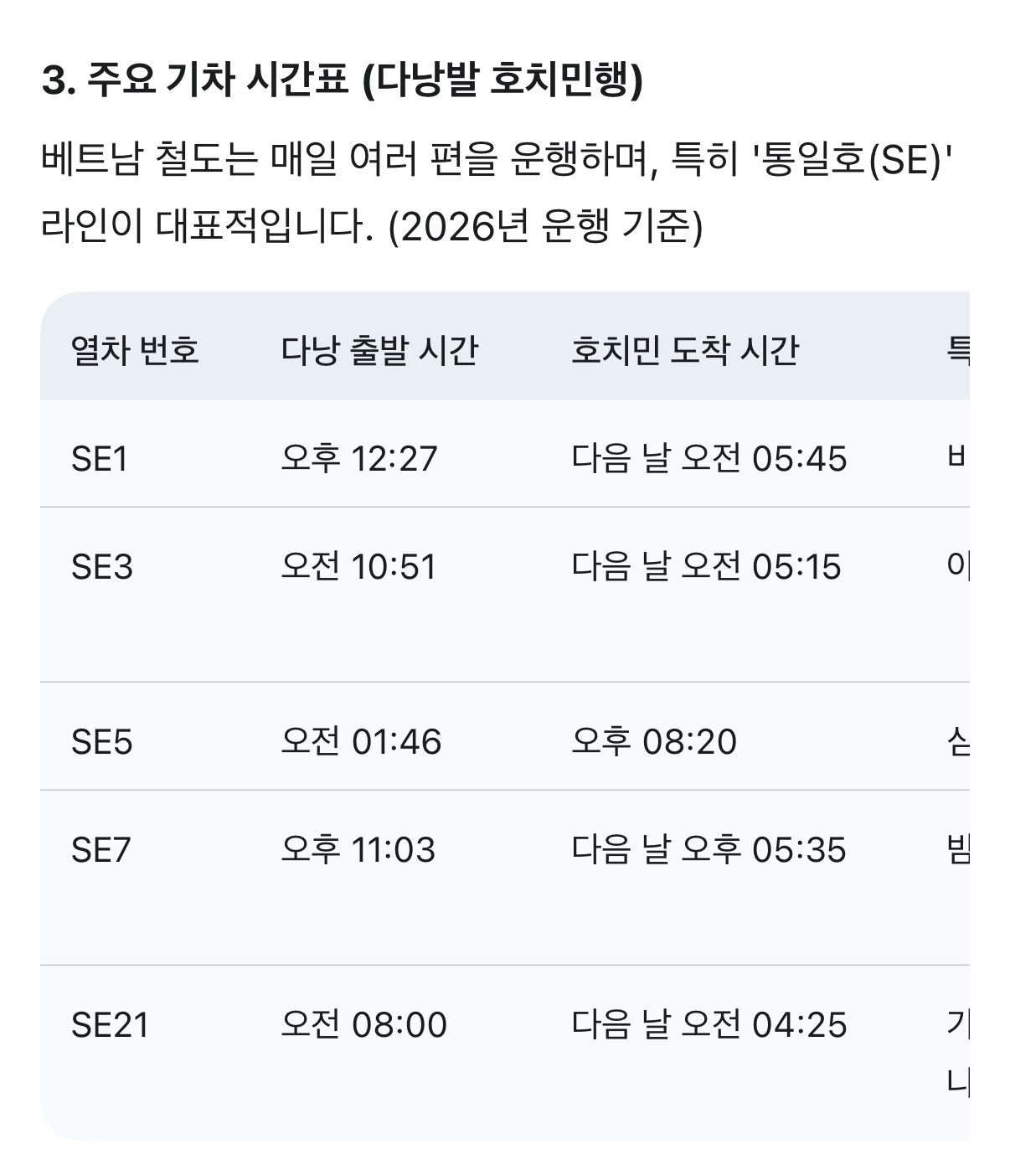Screen dimensions: 1010x1165
Task: Select the '열차 번호' column header
Action: [x=136, y=350]
